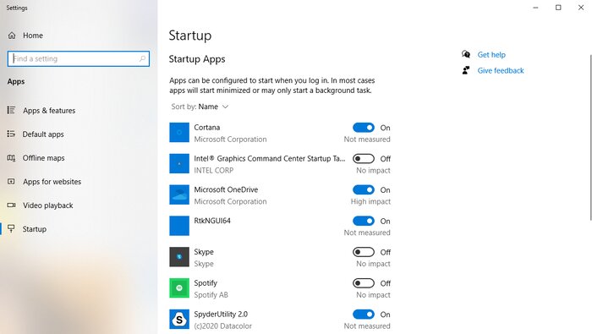Open the Get help link
The image size is (592, 334).
tap(491, 55)
